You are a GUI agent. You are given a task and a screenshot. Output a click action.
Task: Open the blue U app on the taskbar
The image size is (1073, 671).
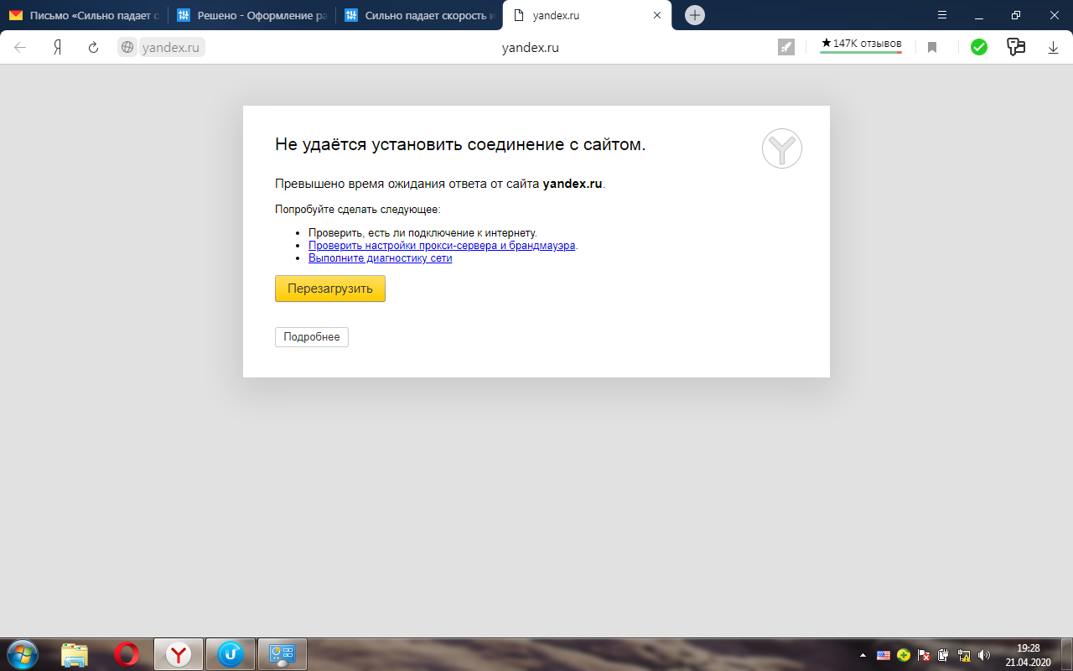[231, 654]
